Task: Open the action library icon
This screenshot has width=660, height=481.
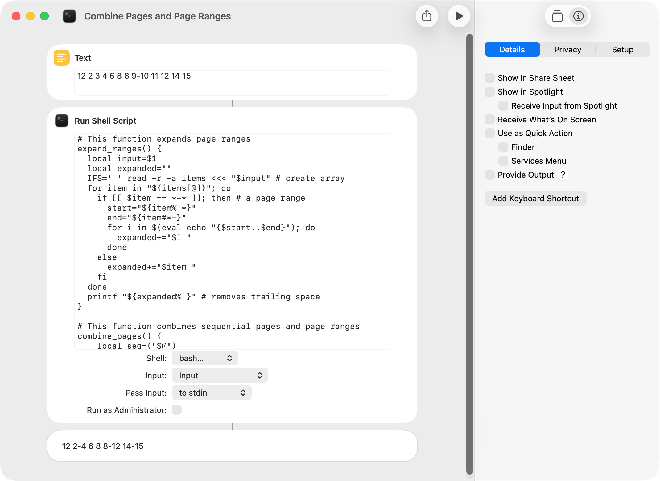Action: coord(557,16)
